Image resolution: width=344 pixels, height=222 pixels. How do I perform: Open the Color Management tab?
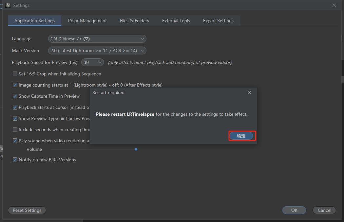click(87, 21)
